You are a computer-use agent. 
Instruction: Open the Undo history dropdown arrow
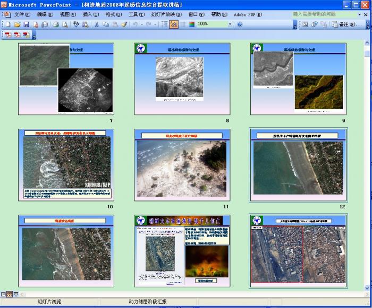141,24
